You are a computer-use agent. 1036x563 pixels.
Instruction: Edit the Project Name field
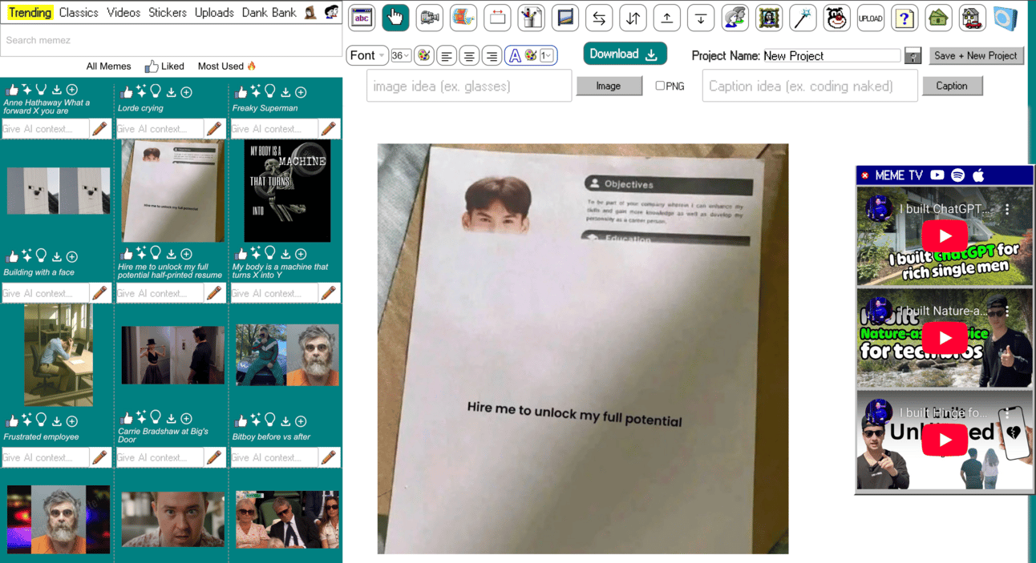pyautogui.click(x=832, y=55)
